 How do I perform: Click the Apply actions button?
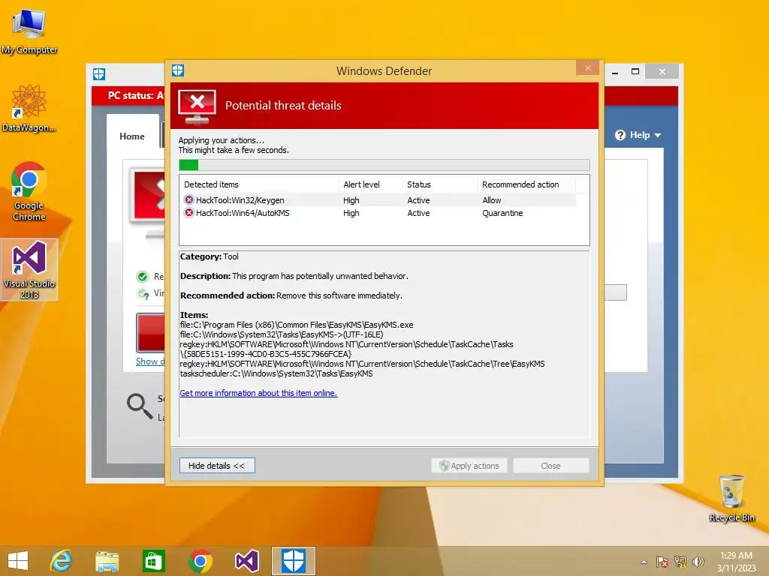469,465
